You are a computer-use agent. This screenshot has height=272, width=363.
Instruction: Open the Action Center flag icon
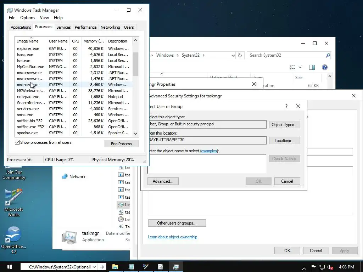pyautogui.click(x=313, y=267)
